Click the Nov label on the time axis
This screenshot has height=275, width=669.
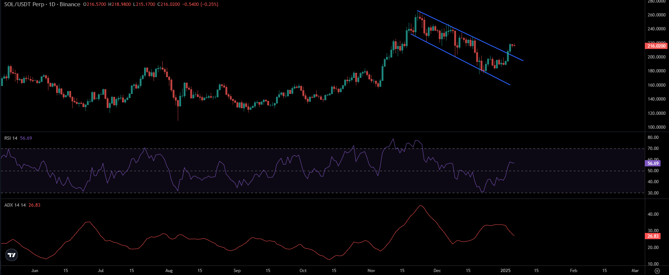point(371,271)
